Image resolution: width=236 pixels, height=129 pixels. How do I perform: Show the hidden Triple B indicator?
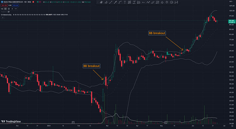9,12
